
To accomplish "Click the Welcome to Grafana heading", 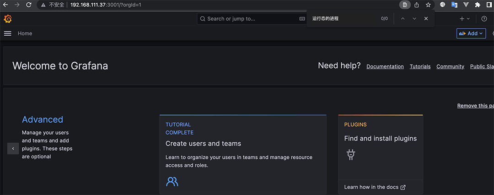I will point(60,66).
